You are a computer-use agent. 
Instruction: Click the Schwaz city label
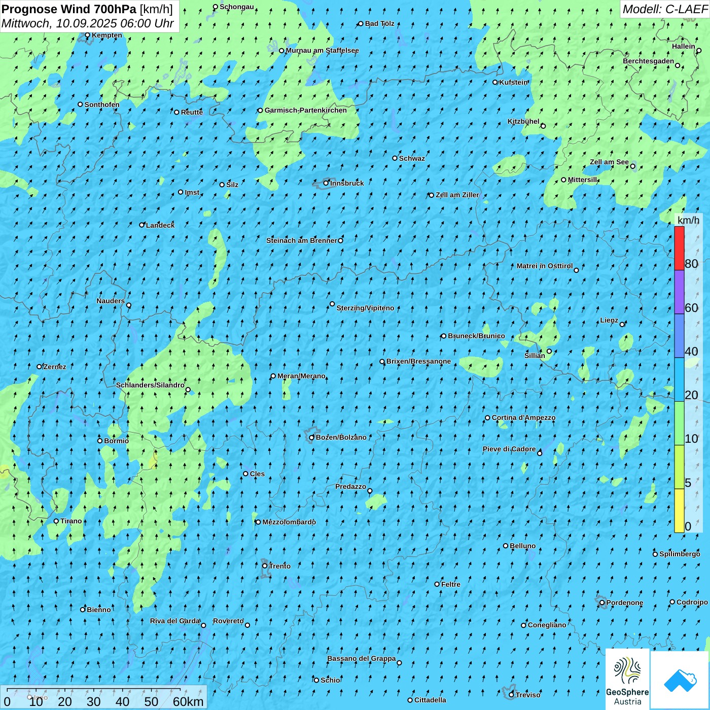pos(412,158)
